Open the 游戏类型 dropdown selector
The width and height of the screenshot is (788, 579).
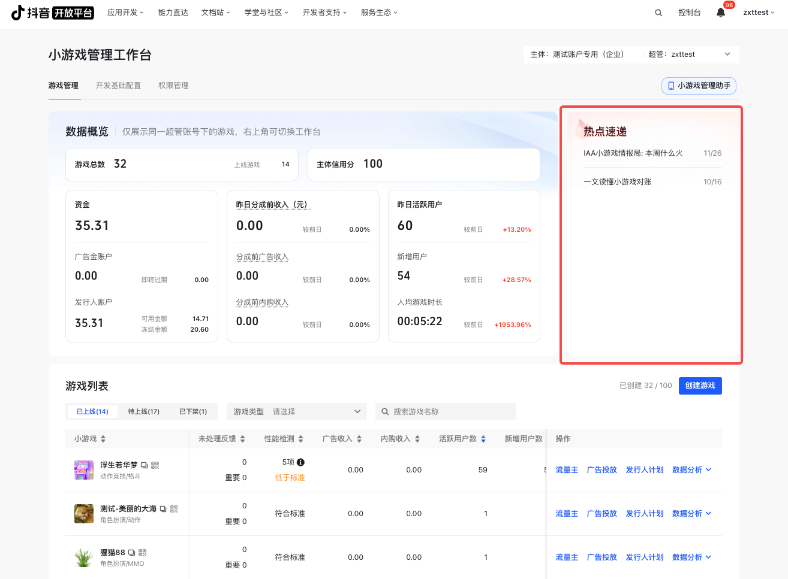[x=297, y=411]
